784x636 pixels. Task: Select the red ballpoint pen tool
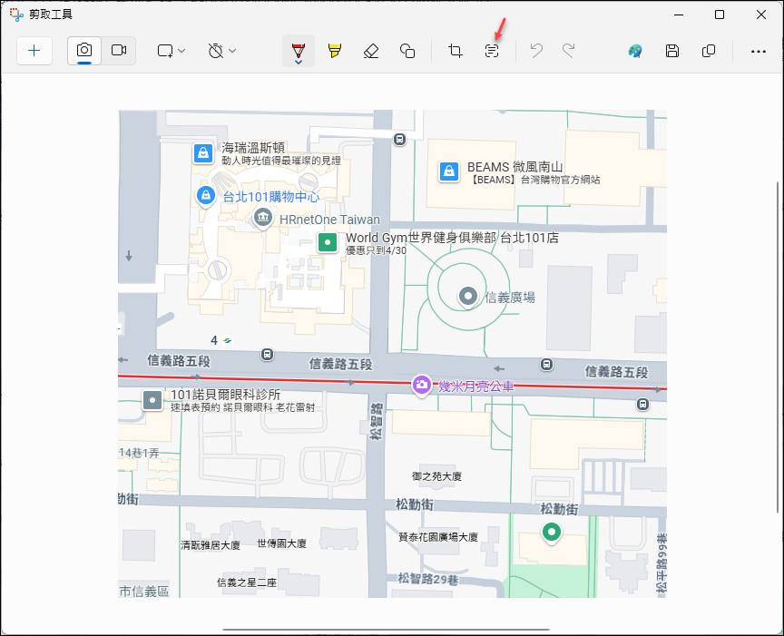(299, 51)
